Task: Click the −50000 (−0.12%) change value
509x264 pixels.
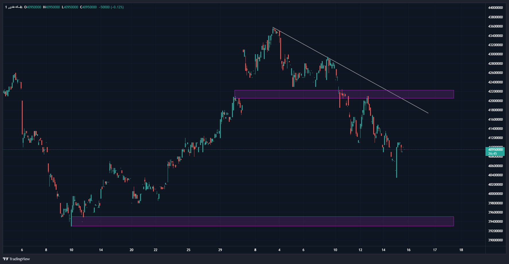Action: click(x=111, y=7)
